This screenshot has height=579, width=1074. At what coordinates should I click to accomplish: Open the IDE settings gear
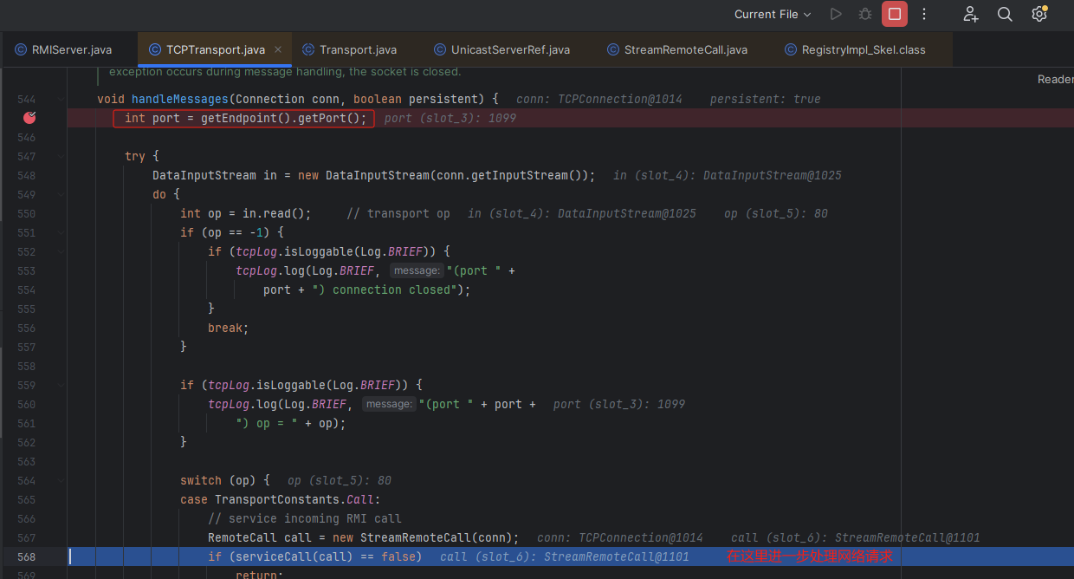click(1039, 14)
